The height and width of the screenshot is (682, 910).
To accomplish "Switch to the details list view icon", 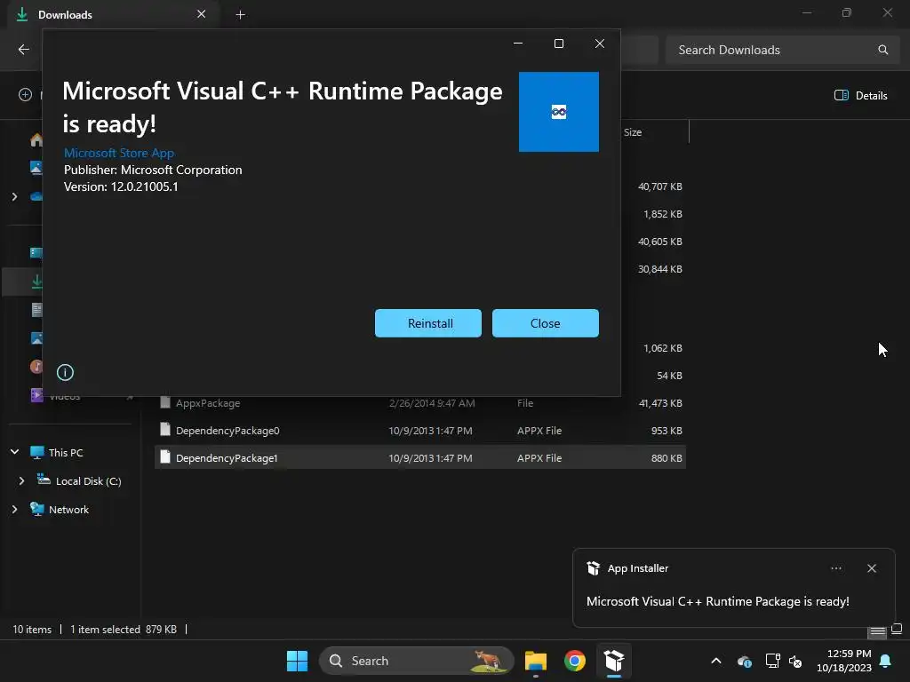I will pos(877,630).
